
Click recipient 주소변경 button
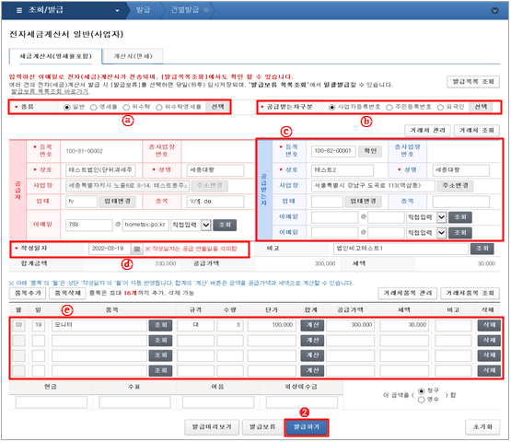(455, 186)
